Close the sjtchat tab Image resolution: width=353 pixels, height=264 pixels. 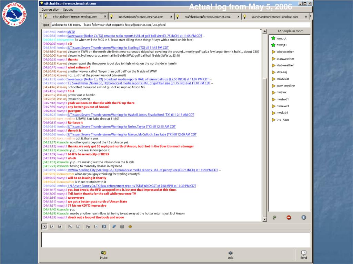(105, 16)
